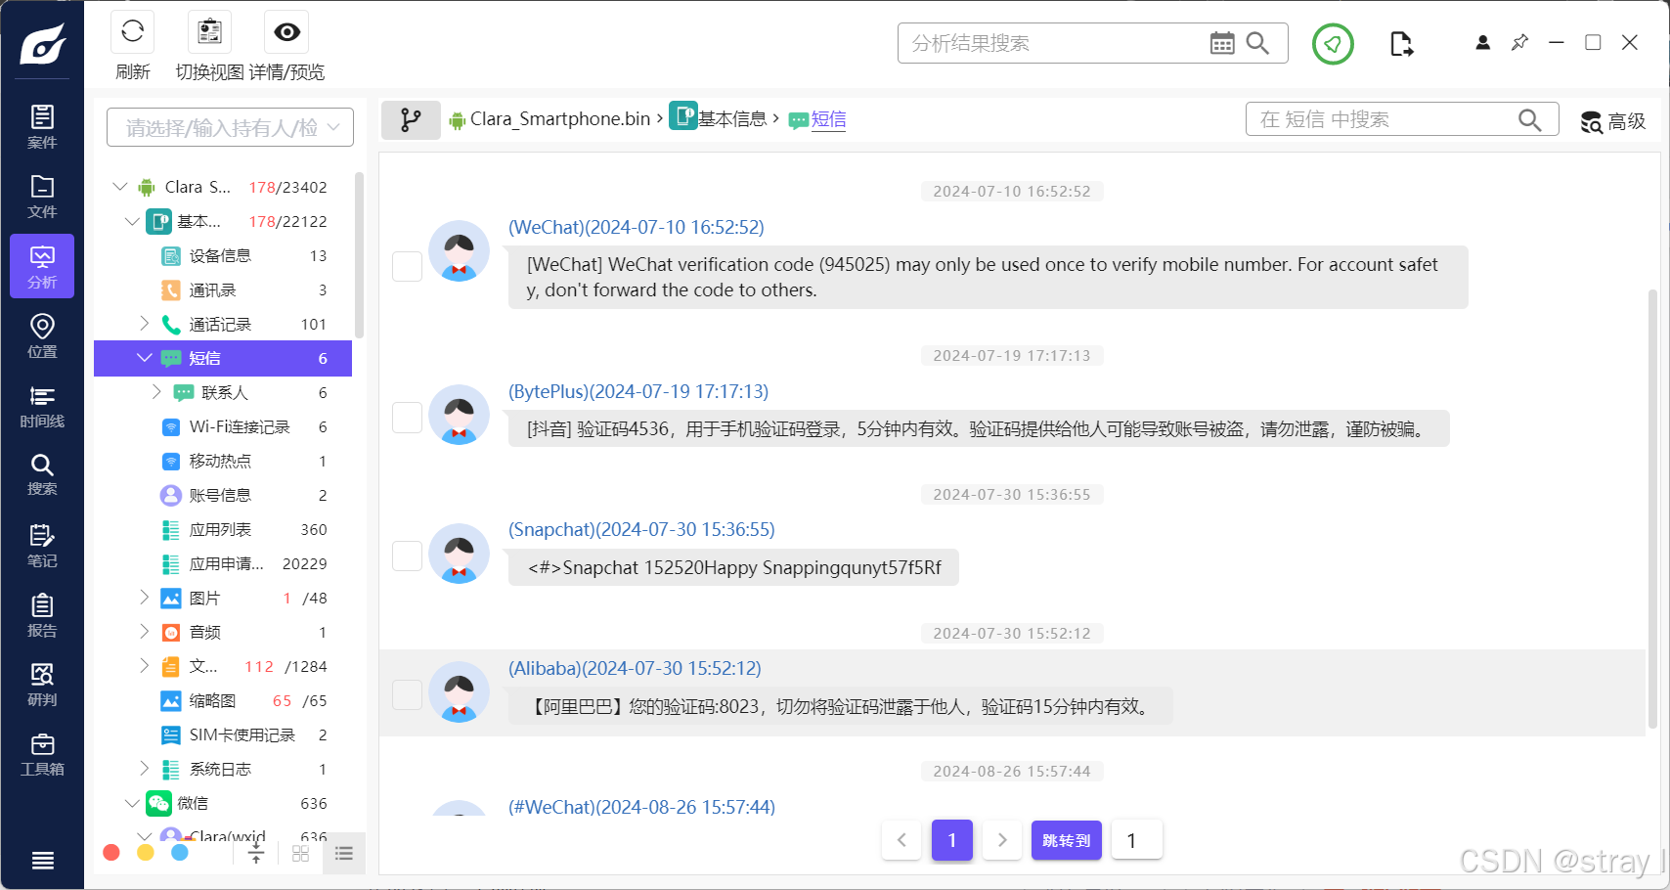The width and height of the screenshot is (1670, 890).
Task: Click the refresh icon in the toolbar
Action: [132, 32]
